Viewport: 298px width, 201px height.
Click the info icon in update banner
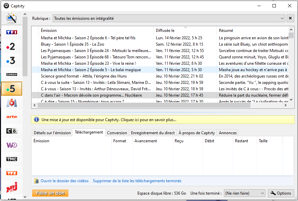(x=36, y=119)
